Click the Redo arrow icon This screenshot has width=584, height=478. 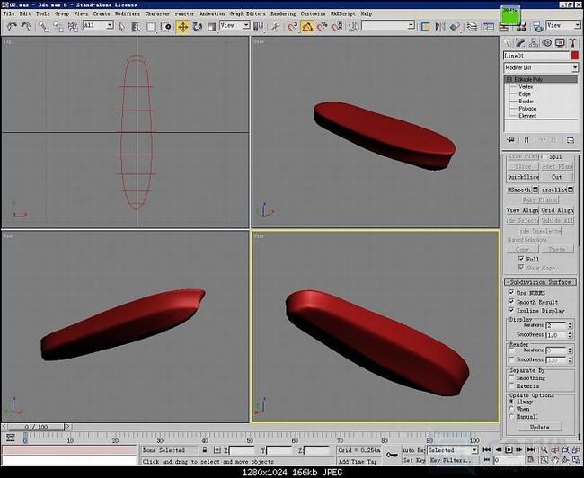coord(26,26)
